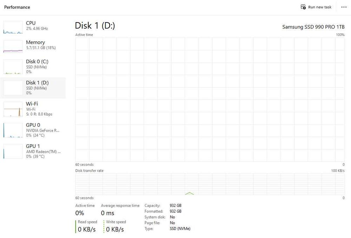Click the Memory mini usage graph
The image size is (351, 238).
click(x=13, y=47)
